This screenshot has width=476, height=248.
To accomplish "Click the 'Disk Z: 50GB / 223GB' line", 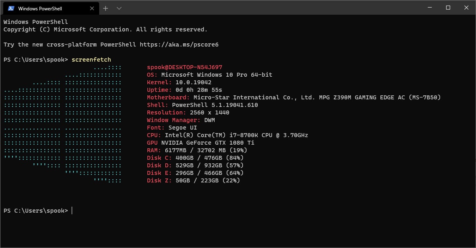I will tap(193, 181).
